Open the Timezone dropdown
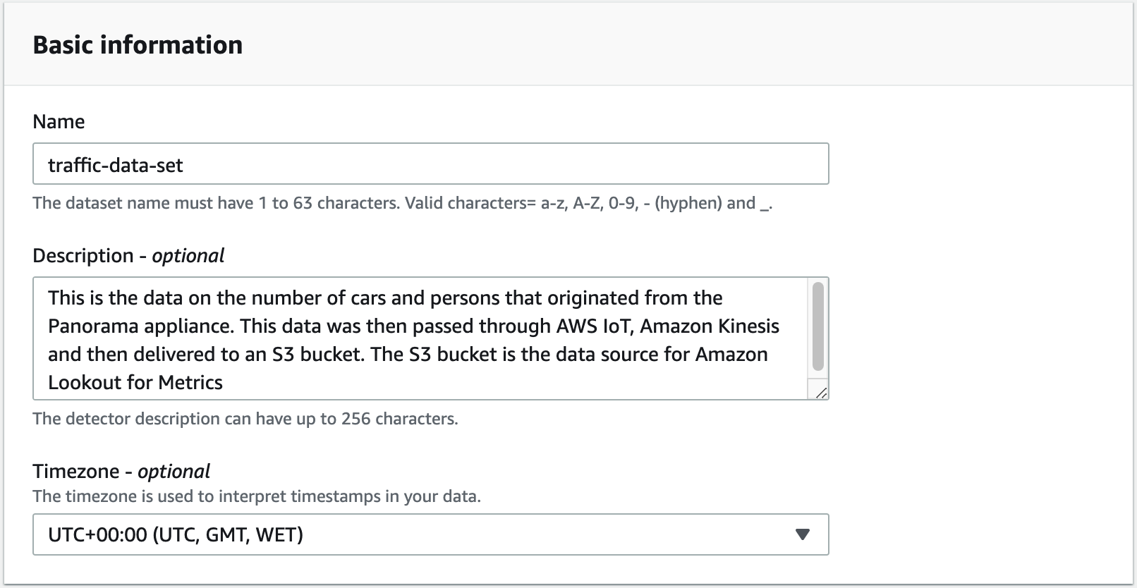Image resolution: width=1137 pixels, height=588 pixels. point(430,534)
